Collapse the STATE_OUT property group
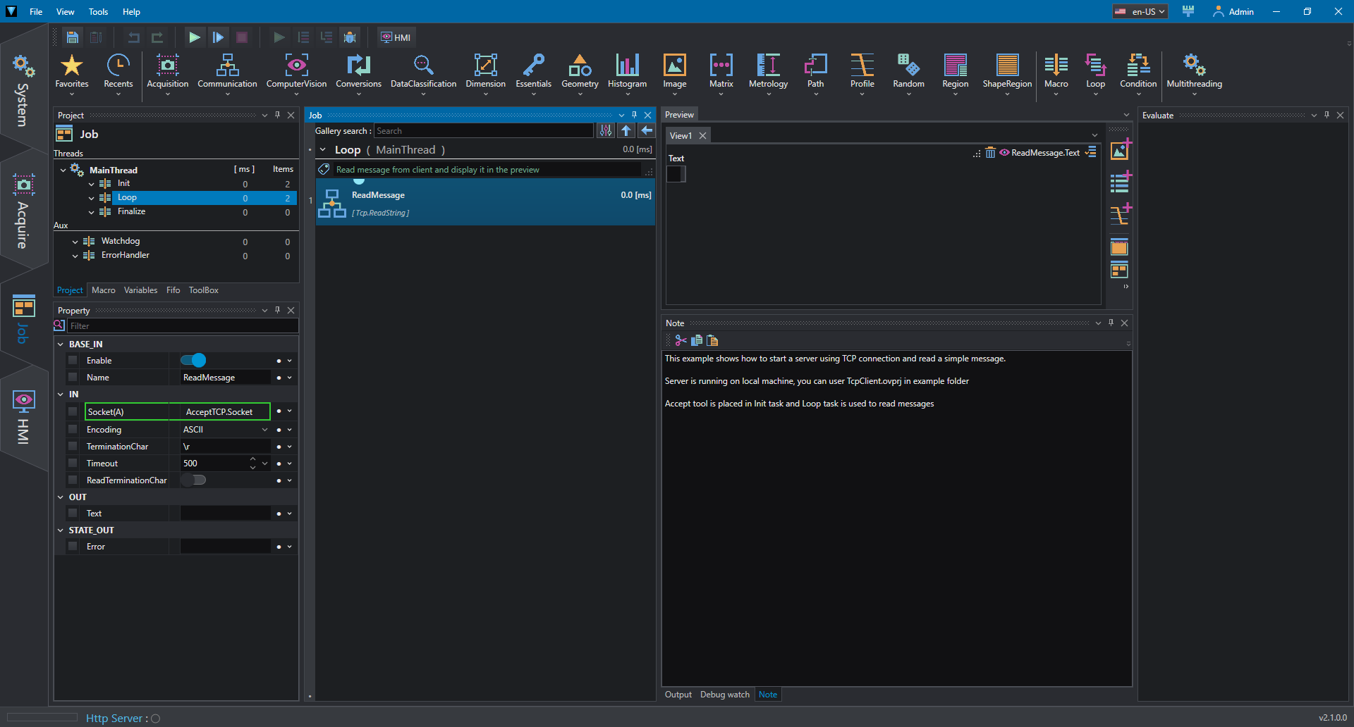The height and width of the screenshot is (727, 1354). coord(61,530)
